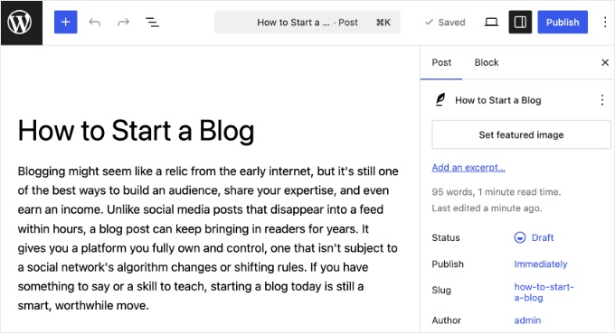Open the Document Overview list view
This screenshot has height=333, width=615.
tap(152, 23)
